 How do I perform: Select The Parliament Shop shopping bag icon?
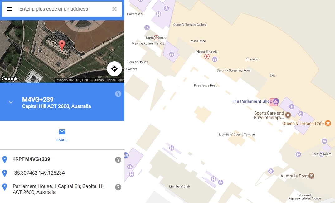tap(276, 101)
